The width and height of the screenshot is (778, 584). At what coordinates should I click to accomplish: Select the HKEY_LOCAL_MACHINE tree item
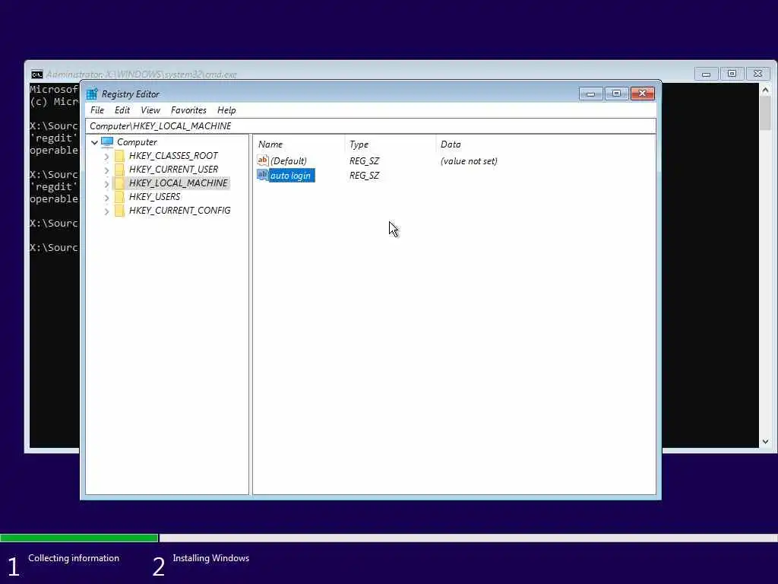178,183
